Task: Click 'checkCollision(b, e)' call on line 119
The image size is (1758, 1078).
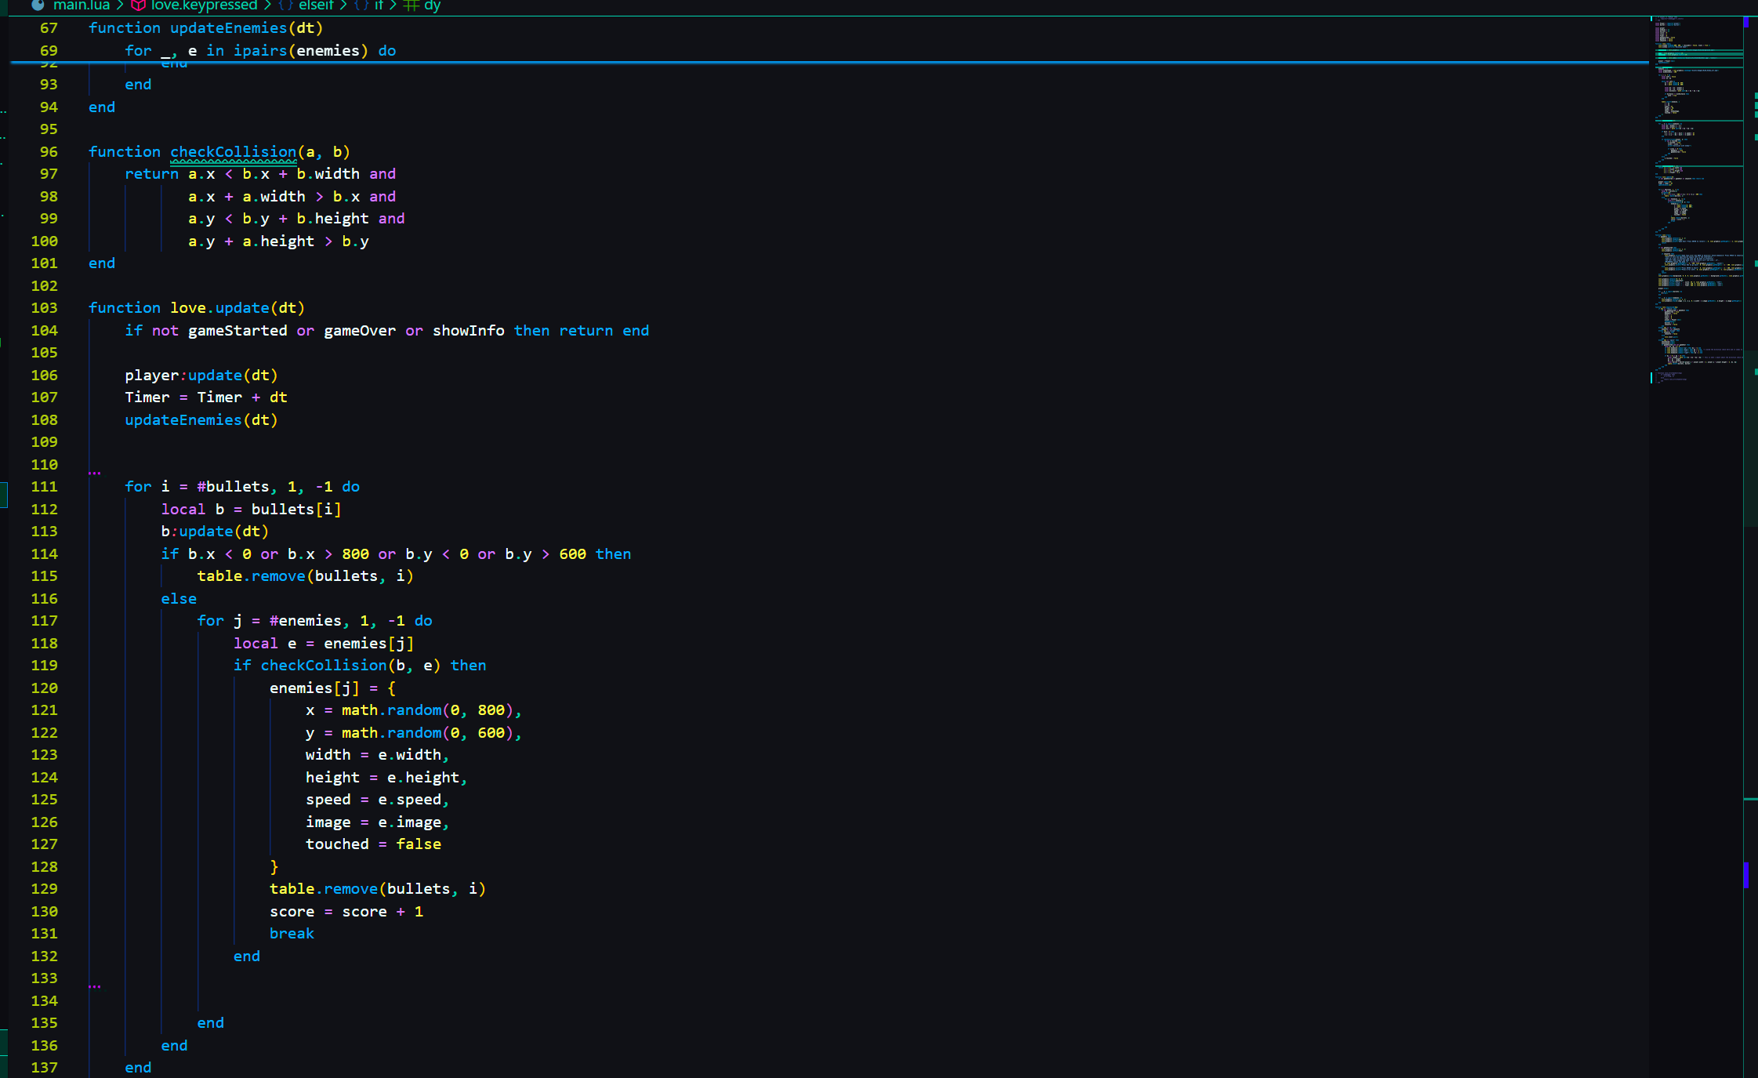Action: (350, 666)
